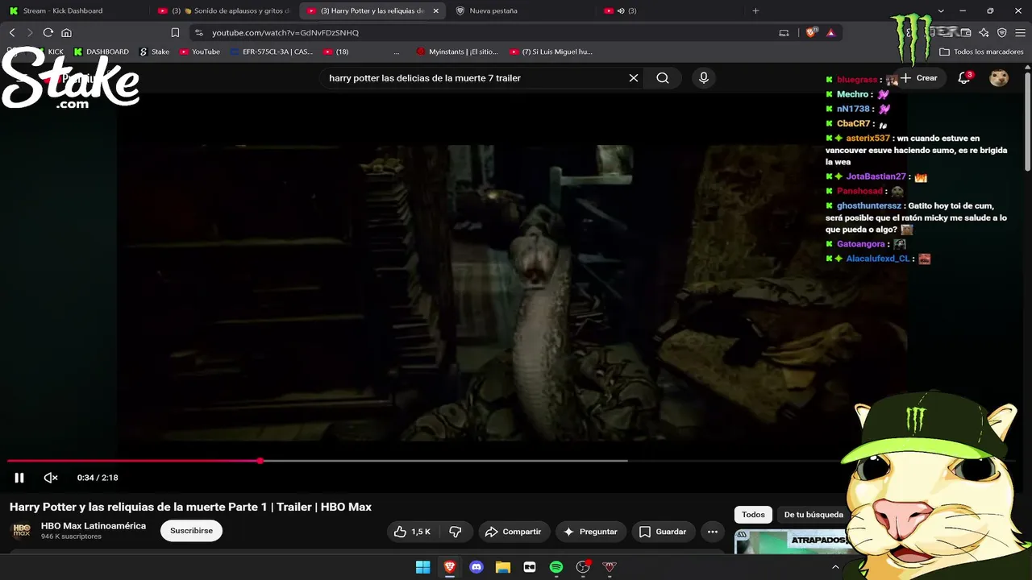The width and height of the screenshot is (1032, 580).
Task: Click the YouTube URL in address bar
Action: click(285, 33)
